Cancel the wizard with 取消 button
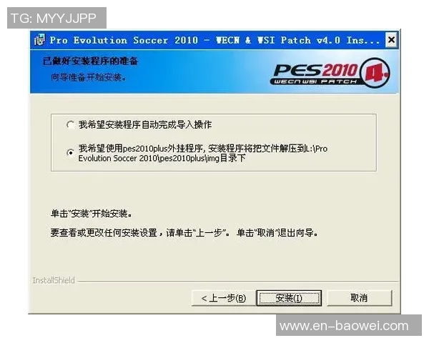This screenshot has width=429, height=343. [359, 298]
